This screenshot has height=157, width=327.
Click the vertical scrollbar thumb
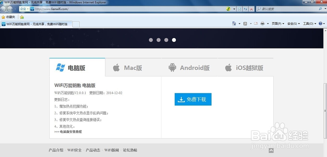[325, 110]
